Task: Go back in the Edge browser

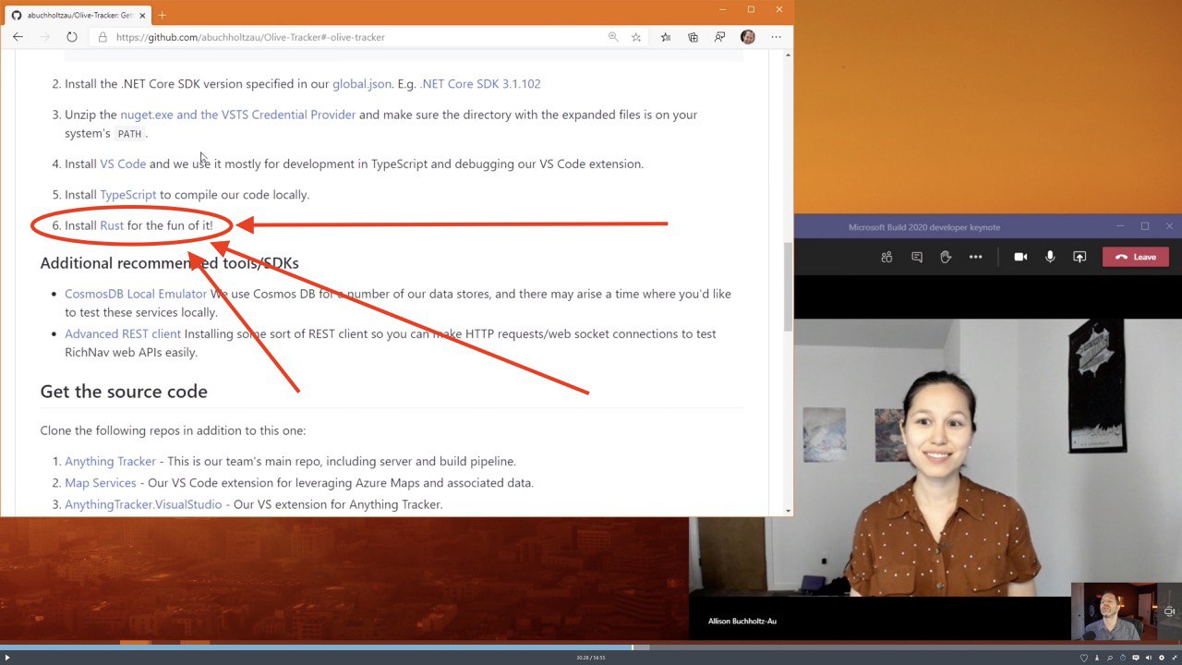Action: (18, 37)
